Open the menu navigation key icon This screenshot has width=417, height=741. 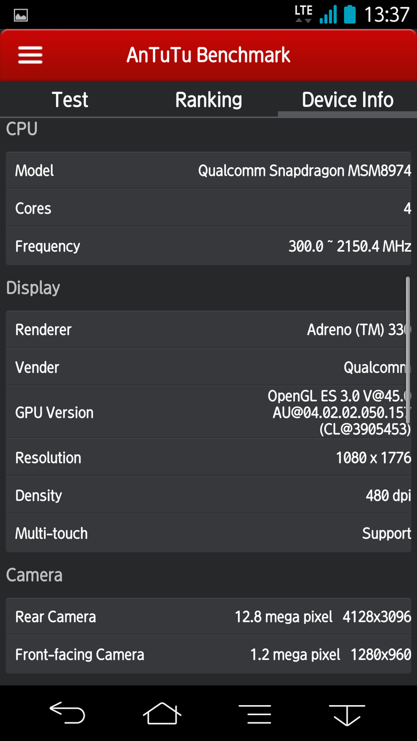click(255, 714)
